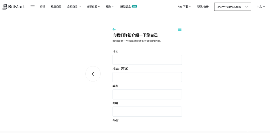Expand the 理财 dropdown menu
The image size is (270, 133).
110,7
